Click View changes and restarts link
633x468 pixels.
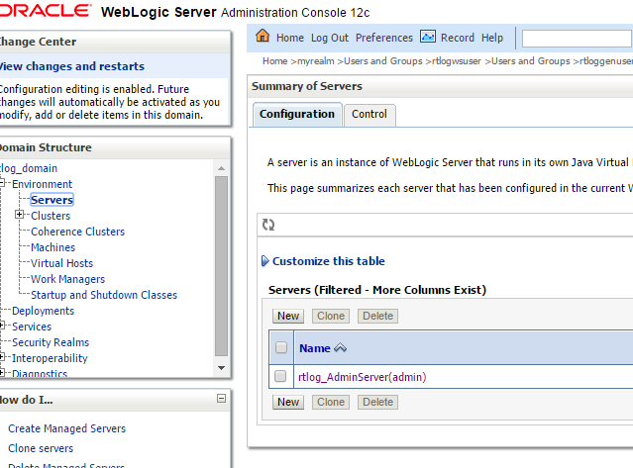click(72, 66)
